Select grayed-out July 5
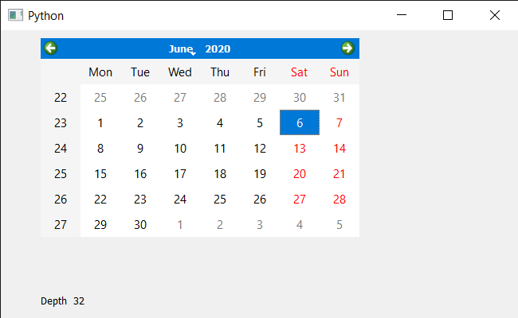This screenshot has width=518, height=318. click(x=339, y=224)
